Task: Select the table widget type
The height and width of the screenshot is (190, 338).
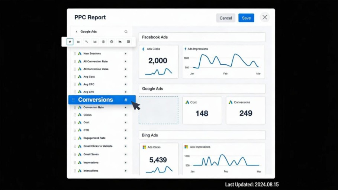Action: [128, 42]
